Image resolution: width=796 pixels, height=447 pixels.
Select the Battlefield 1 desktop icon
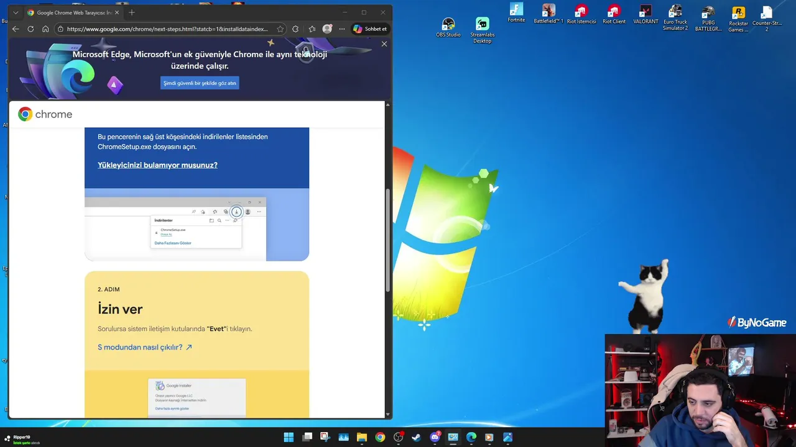[548, 14]
